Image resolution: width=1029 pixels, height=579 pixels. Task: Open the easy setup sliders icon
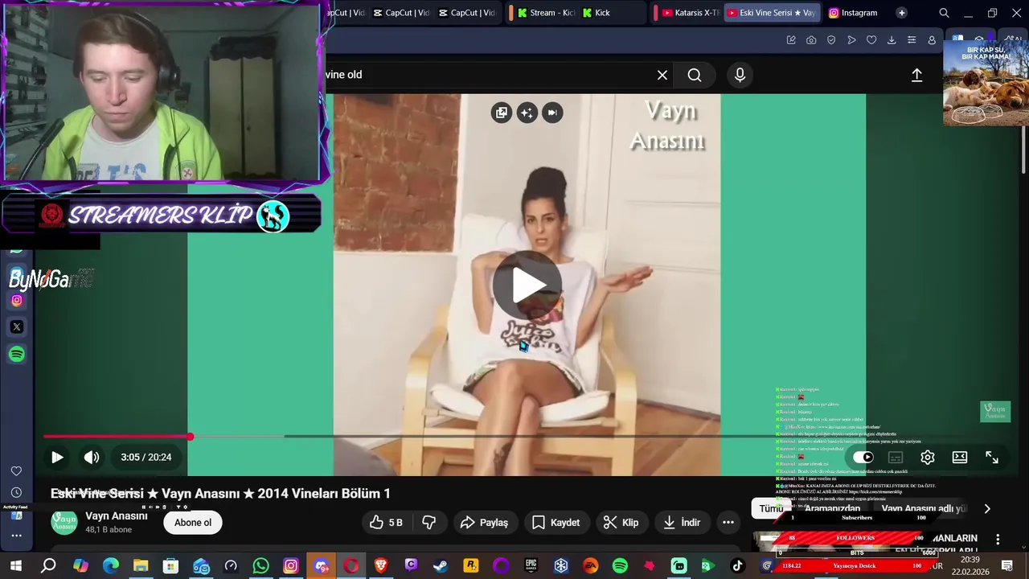click(x=912, y=40)
